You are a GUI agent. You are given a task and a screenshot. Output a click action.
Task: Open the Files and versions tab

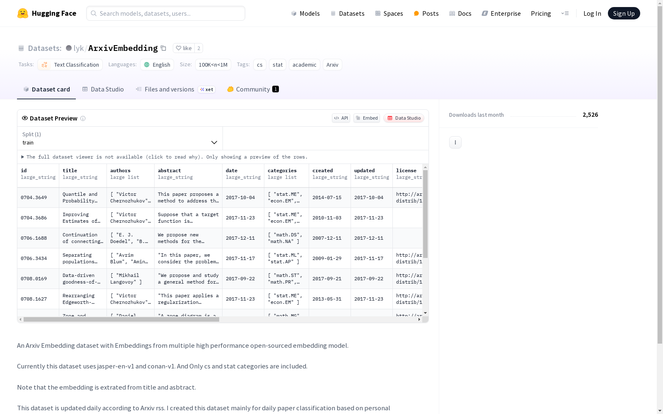point(175,89)
